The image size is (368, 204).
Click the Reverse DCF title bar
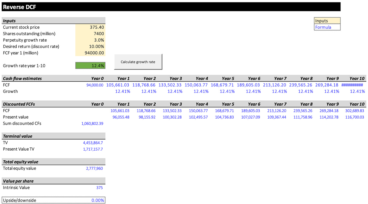tap(171, 7)
